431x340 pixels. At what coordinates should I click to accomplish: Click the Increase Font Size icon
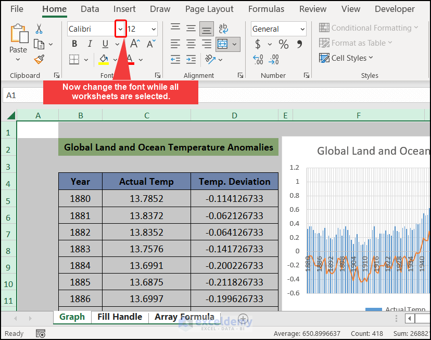point(135,44)
